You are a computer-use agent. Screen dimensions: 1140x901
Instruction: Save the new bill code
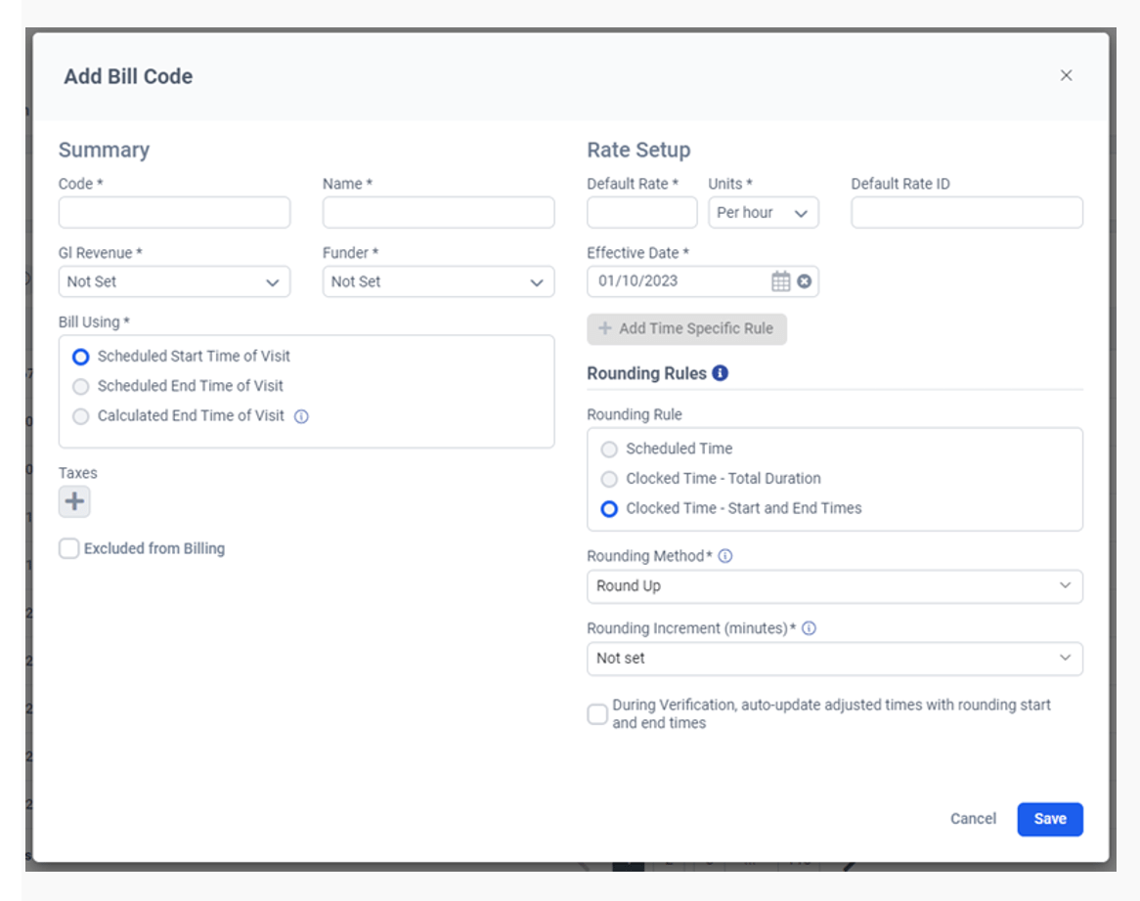coord(1049,819)
